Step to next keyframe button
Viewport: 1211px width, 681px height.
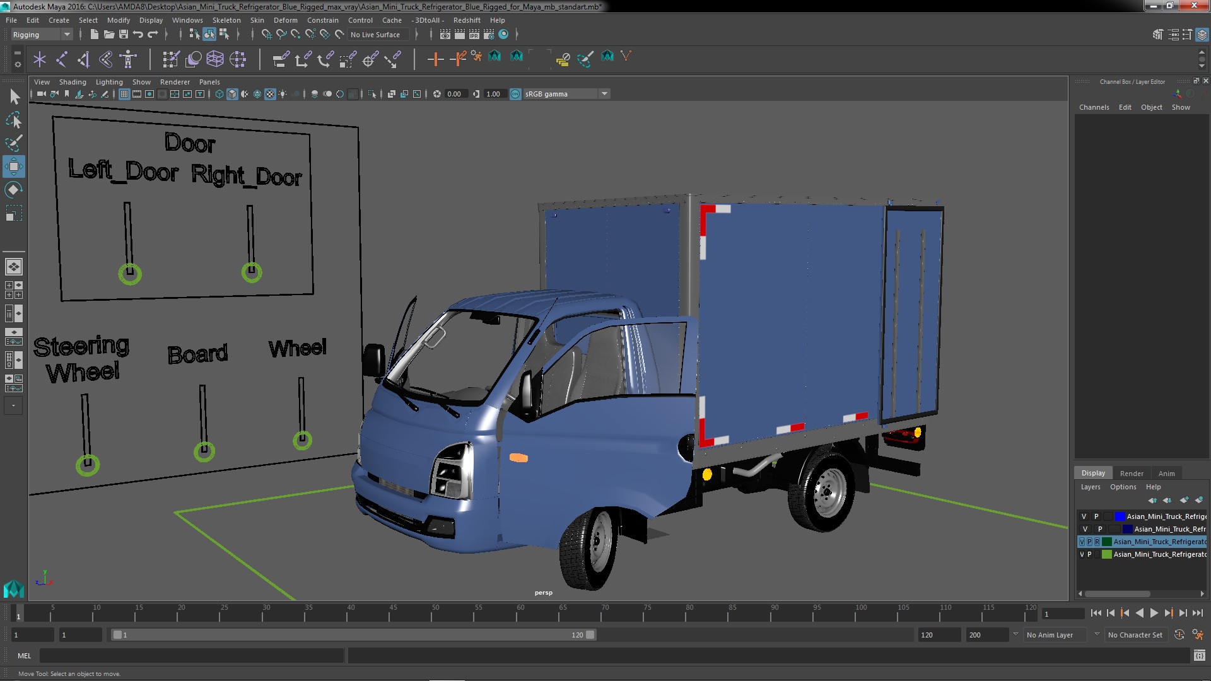coord(1168,613)
